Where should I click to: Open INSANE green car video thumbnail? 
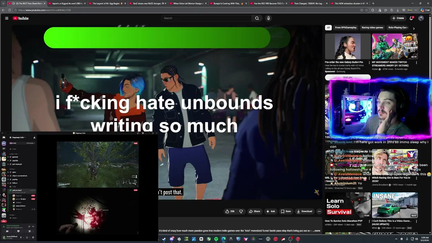tap(395, 205)
